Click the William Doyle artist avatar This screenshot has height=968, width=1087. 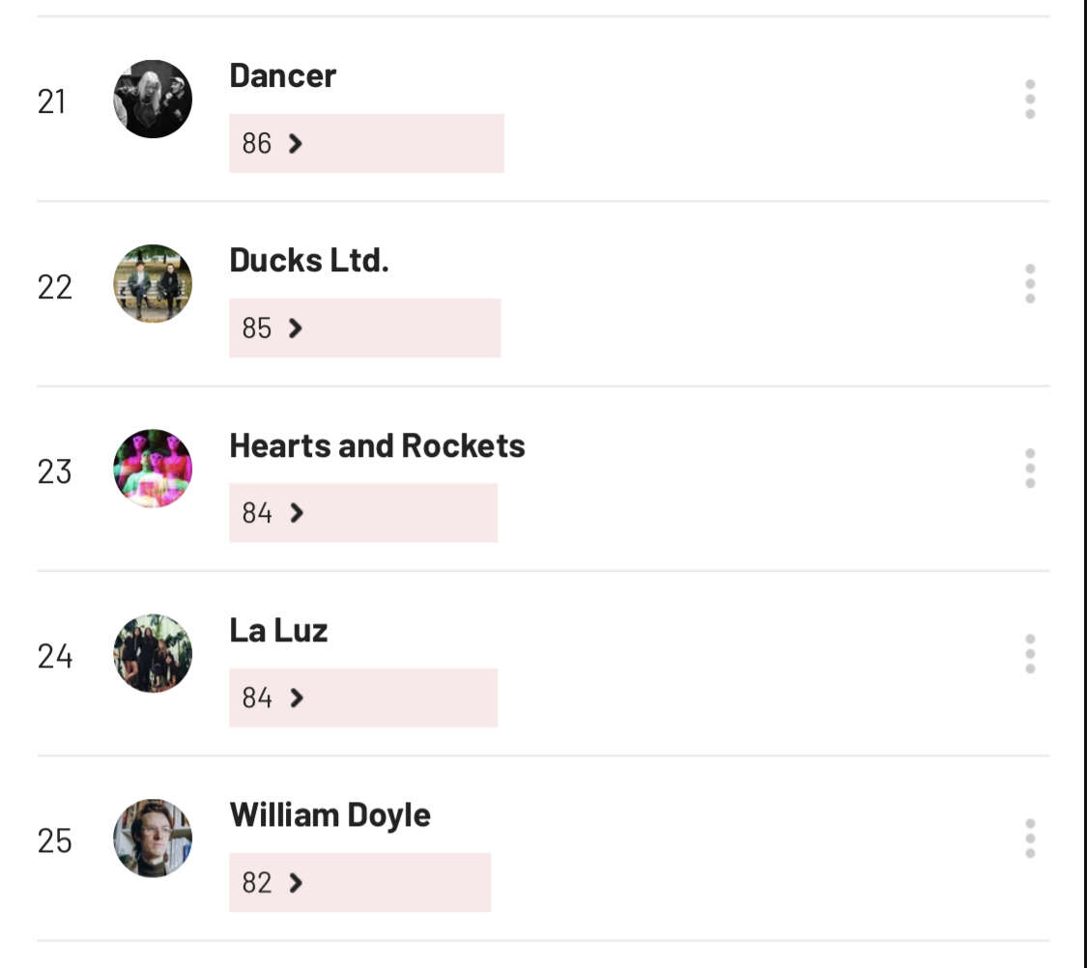click(153, 839)
